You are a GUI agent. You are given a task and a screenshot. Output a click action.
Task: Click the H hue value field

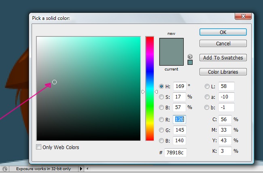pyautogui.click(x=179, y=86)
